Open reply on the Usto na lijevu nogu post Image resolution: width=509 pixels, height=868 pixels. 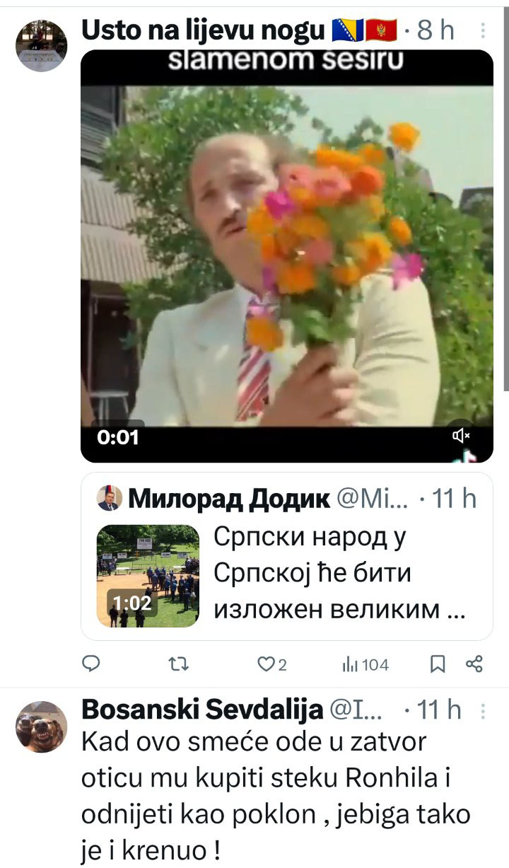pyautogui.click(x=92, y=664)
